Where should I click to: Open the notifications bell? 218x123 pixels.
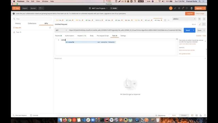[x=183, y=8]
